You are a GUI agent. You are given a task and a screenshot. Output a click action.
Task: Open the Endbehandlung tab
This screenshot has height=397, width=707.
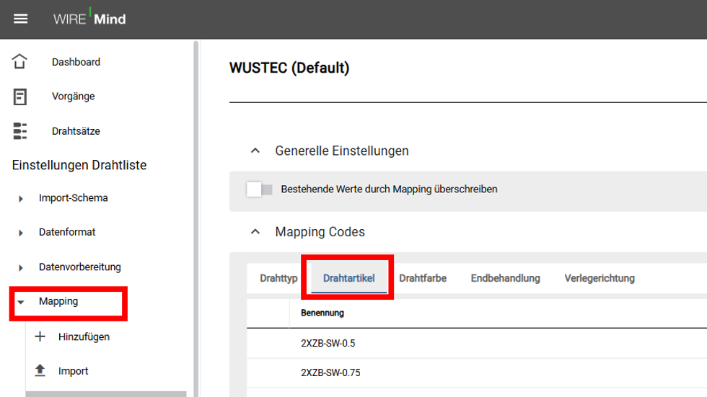click(505, 278)
